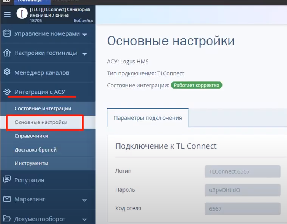287x224 pixels.
Task: Open the hamburger sidebar menu
Action: click(7, 14)
